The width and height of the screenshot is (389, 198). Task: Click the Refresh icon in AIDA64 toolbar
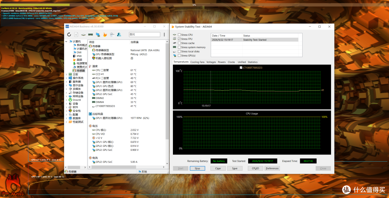click(69, 35)
